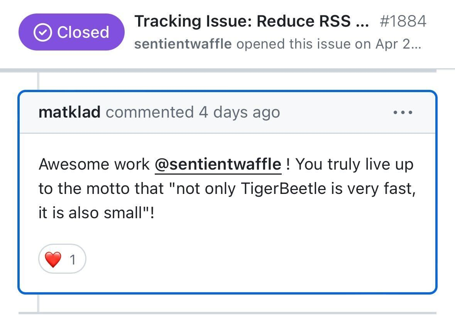455x325 pixels.
Task: Open sentientwaffle's profile from the issue header
Action: click(183, 44)
